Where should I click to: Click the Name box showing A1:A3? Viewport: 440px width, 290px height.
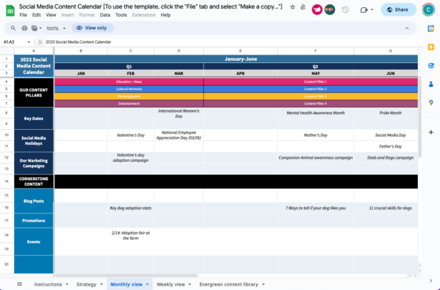coord(10,42)
